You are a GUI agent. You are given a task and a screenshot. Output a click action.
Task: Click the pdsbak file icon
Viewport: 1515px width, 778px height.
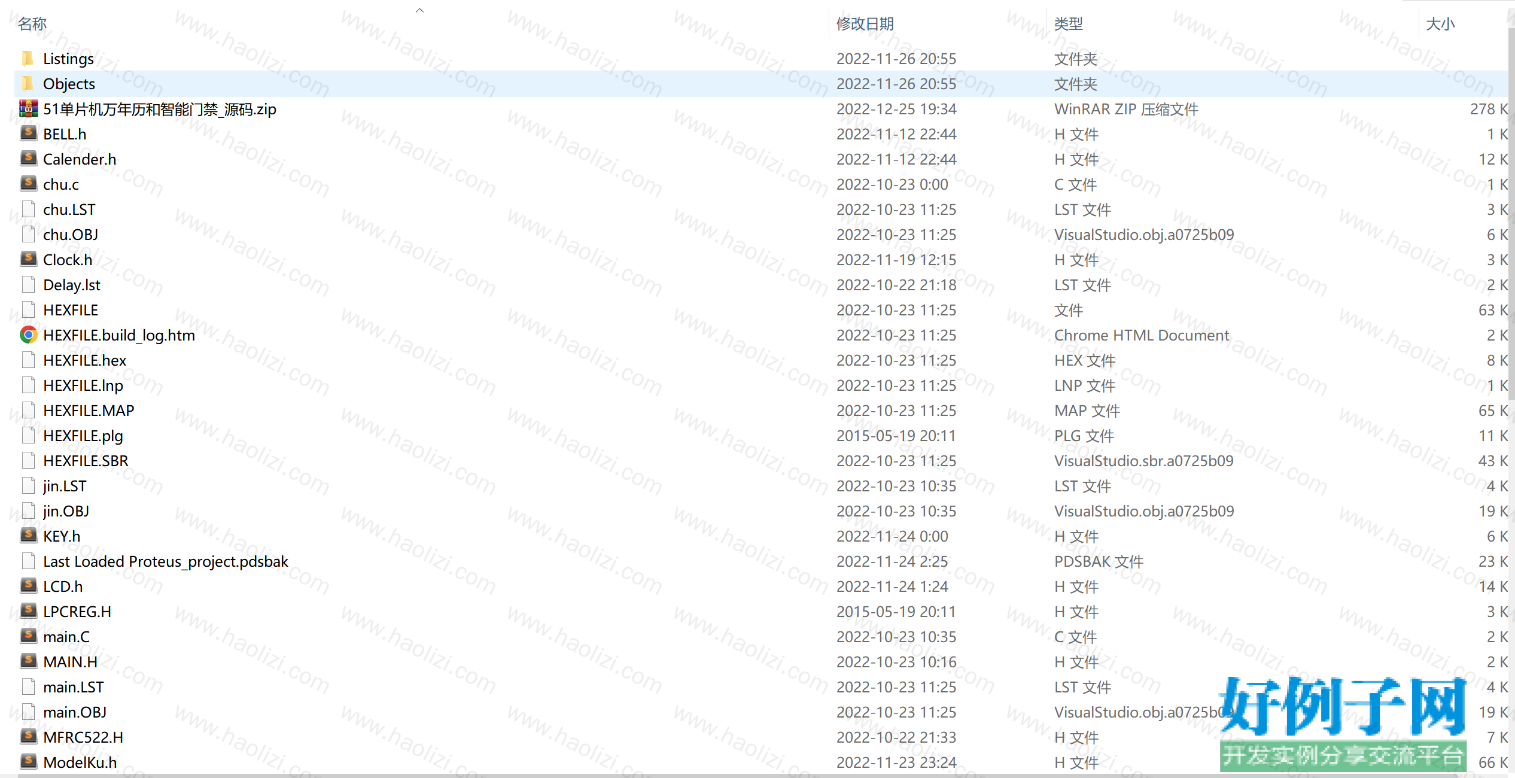[28, 561]
